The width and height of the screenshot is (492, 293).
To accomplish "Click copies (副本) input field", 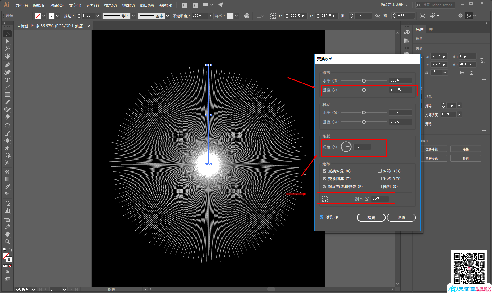I will click(x=380, y=199).
